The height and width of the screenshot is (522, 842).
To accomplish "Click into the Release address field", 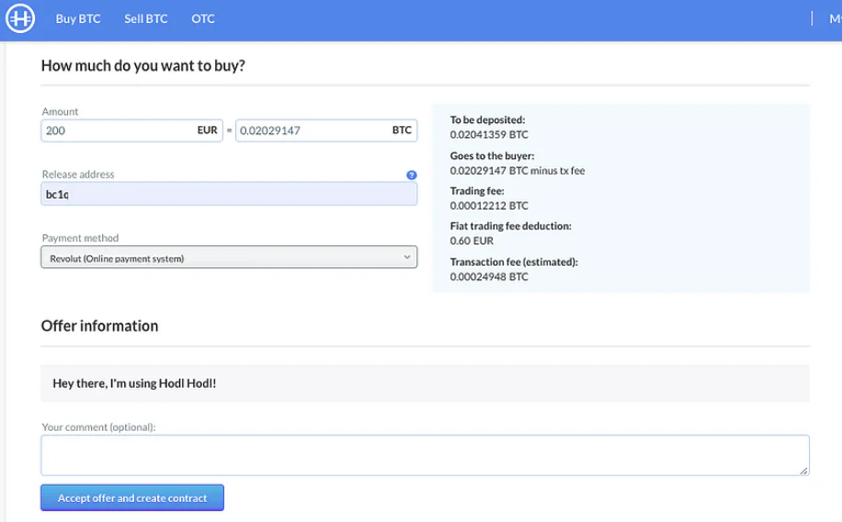I will click(229, 194).
